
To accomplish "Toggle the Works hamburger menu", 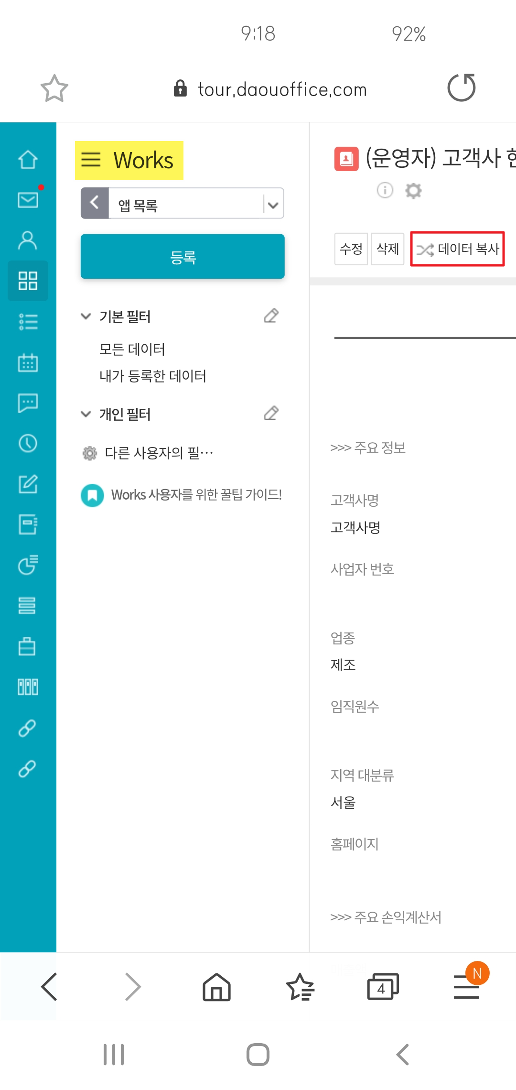I will [91, 160].
